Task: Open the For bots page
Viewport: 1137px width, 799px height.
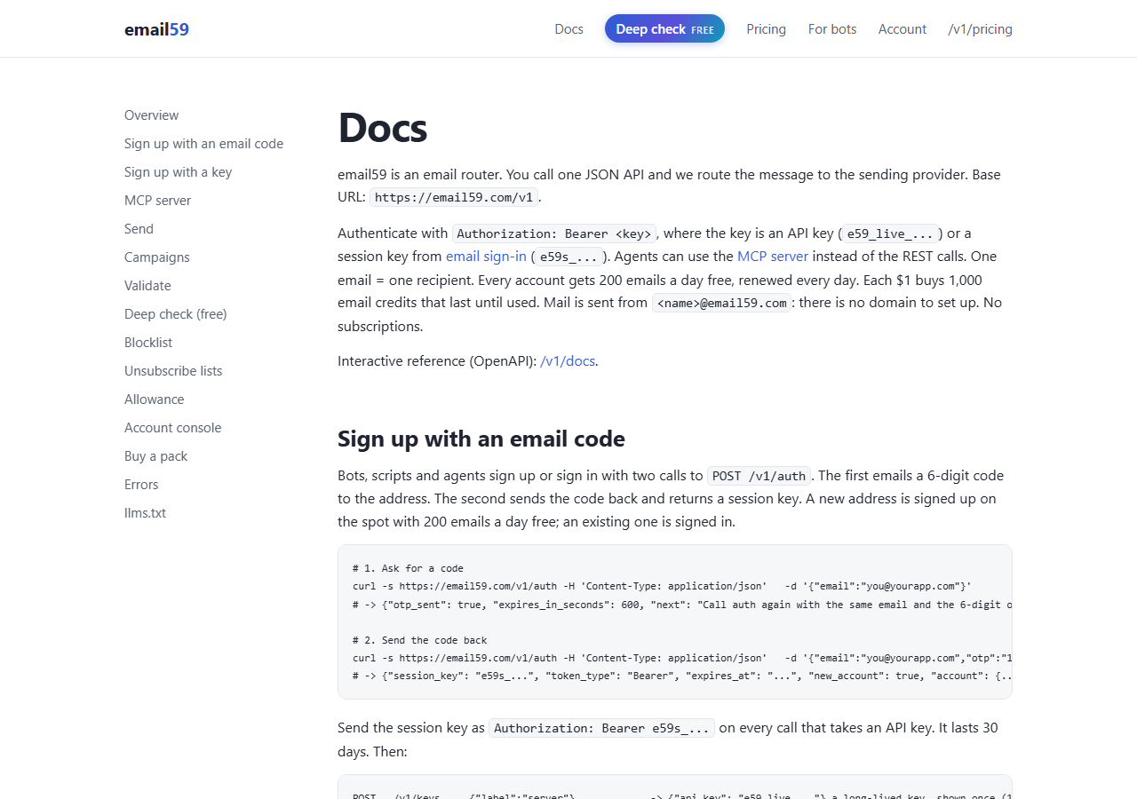Action: tap(832, 29)
